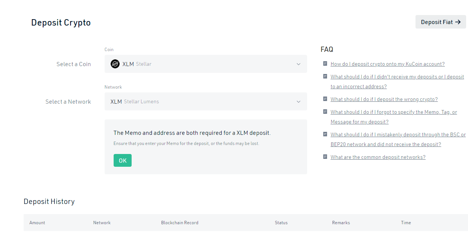Open FAQ on common deposit networks

[378, 157]
